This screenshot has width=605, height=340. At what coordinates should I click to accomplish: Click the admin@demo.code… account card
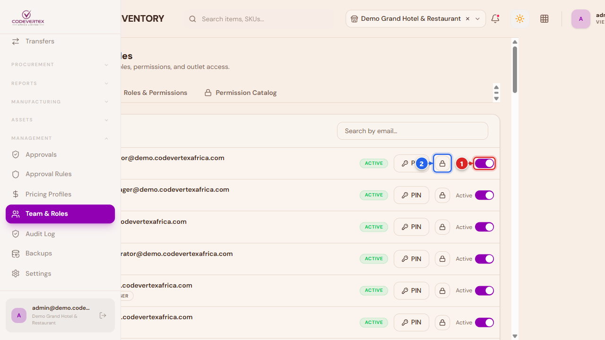[x=60, y=315]
